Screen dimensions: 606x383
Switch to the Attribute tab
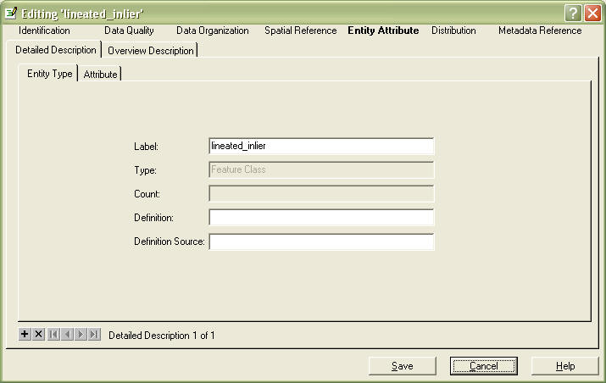click(100, 75)
